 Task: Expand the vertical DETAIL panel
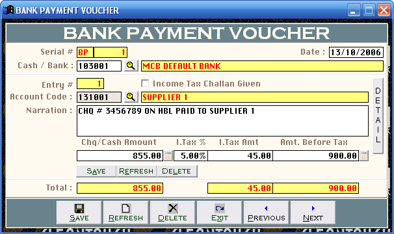pyautogui.click(x=378, y=116)
